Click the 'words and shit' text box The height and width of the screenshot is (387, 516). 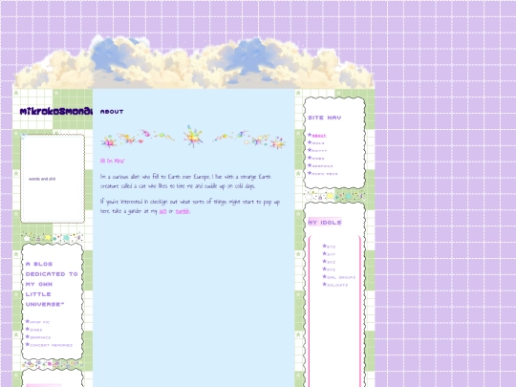point(53,179)
